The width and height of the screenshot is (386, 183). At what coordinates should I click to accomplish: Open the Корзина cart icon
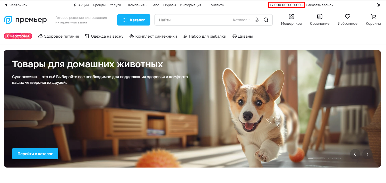click(x=373, y=17)
